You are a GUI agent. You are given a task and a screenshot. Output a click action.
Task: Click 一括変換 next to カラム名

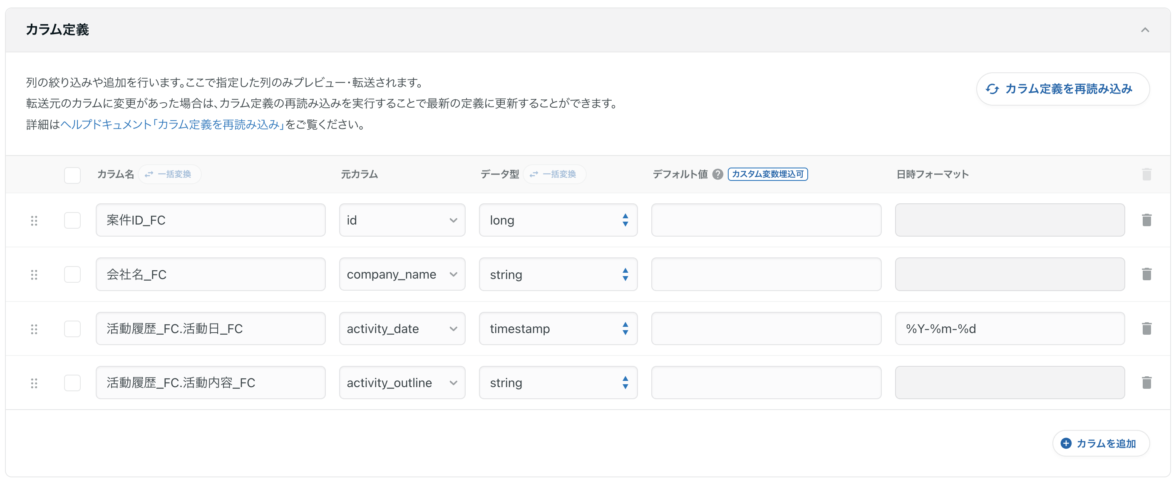coord(169,174)
